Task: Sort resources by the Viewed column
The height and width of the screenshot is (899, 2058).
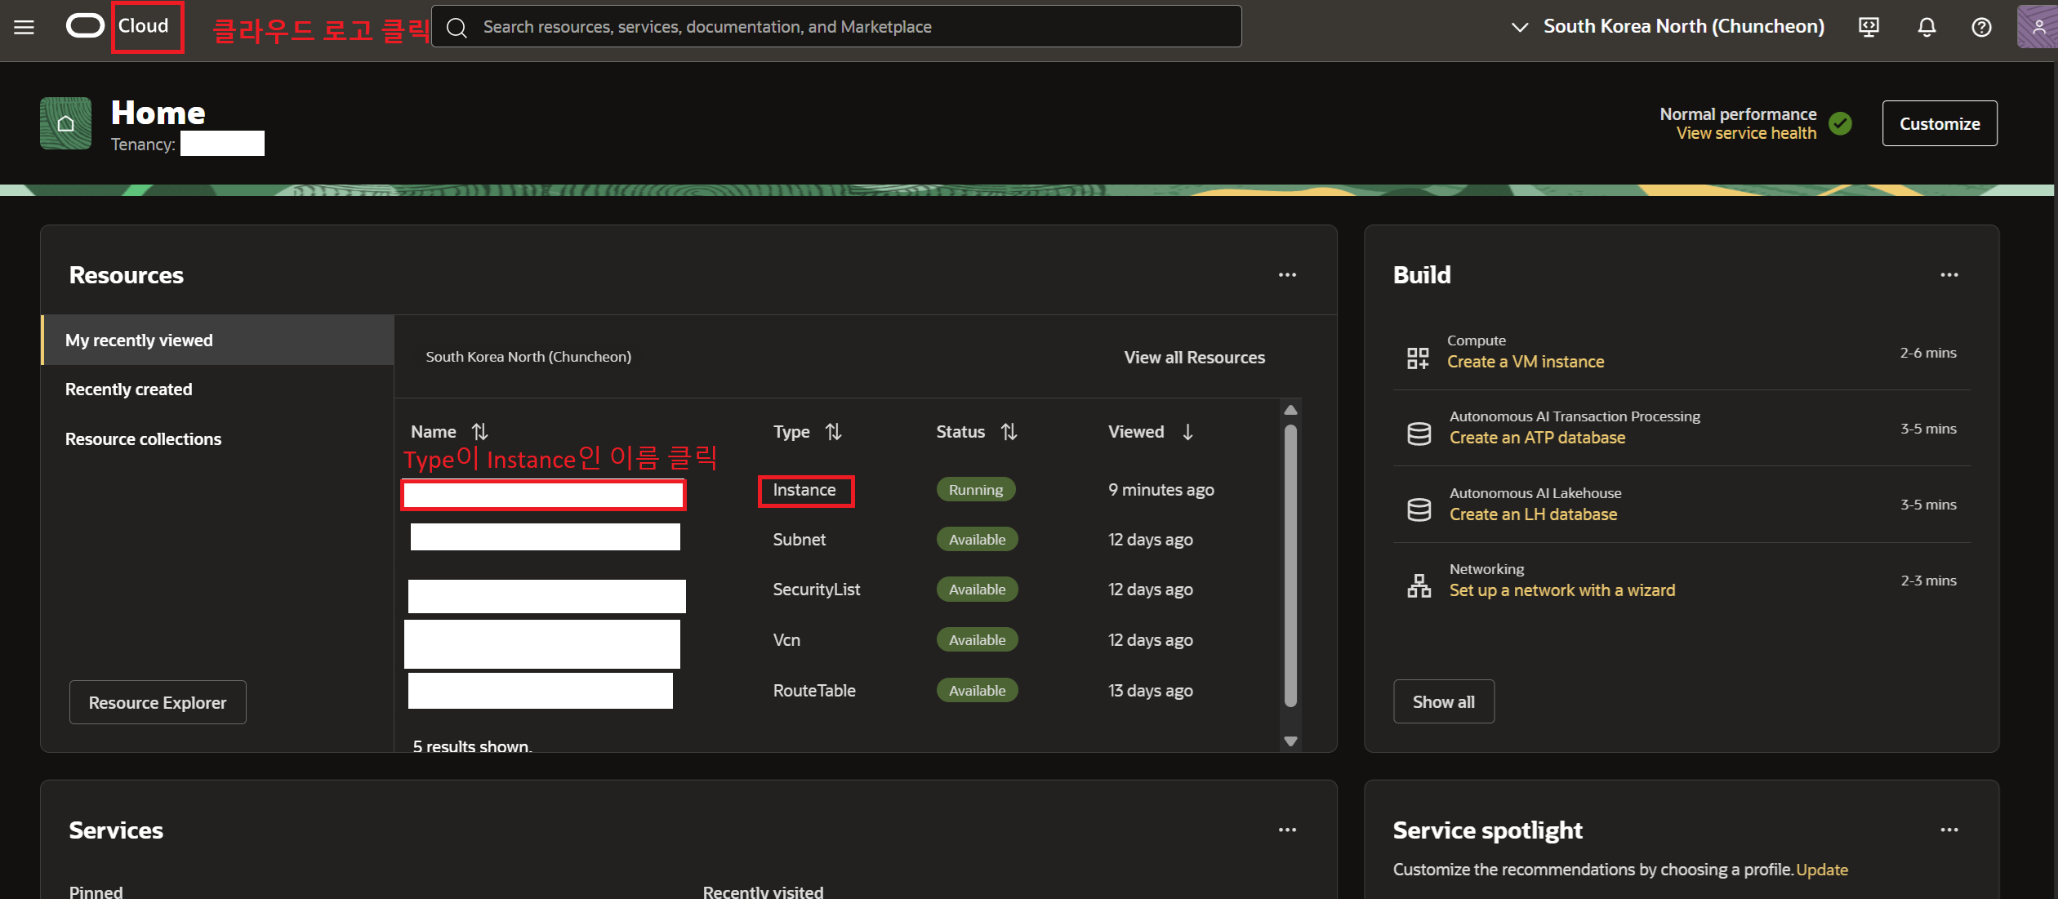Action: pyautogui.click(x=1187, y=432)
